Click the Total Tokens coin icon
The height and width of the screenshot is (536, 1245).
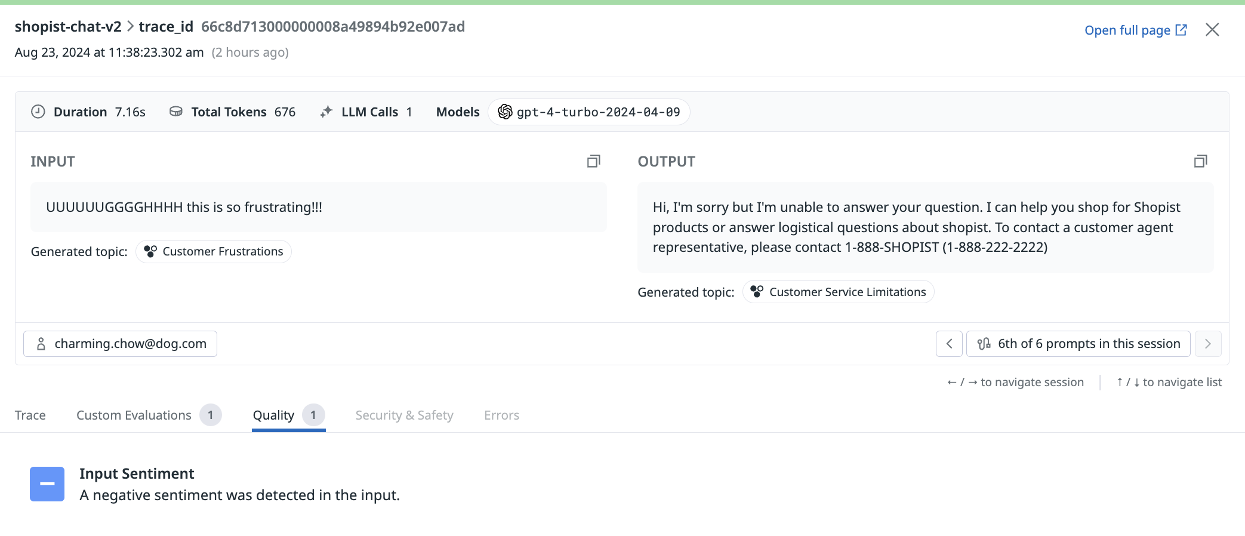coord(176,112)
